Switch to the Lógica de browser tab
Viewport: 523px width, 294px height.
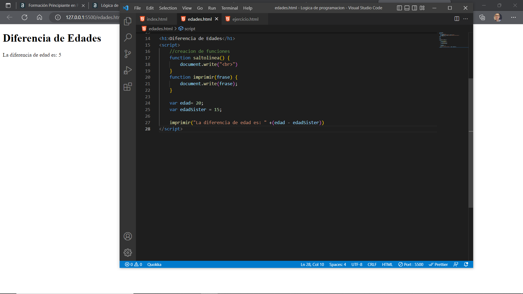(106, 5)
